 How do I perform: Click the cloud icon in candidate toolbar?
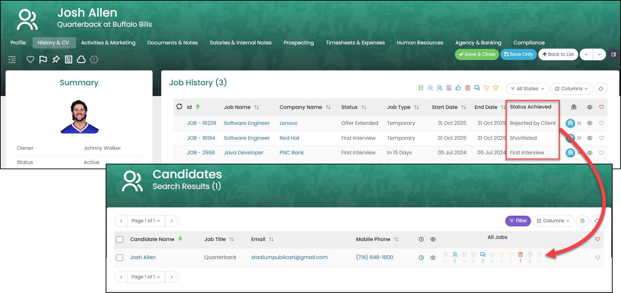(81, 60)
